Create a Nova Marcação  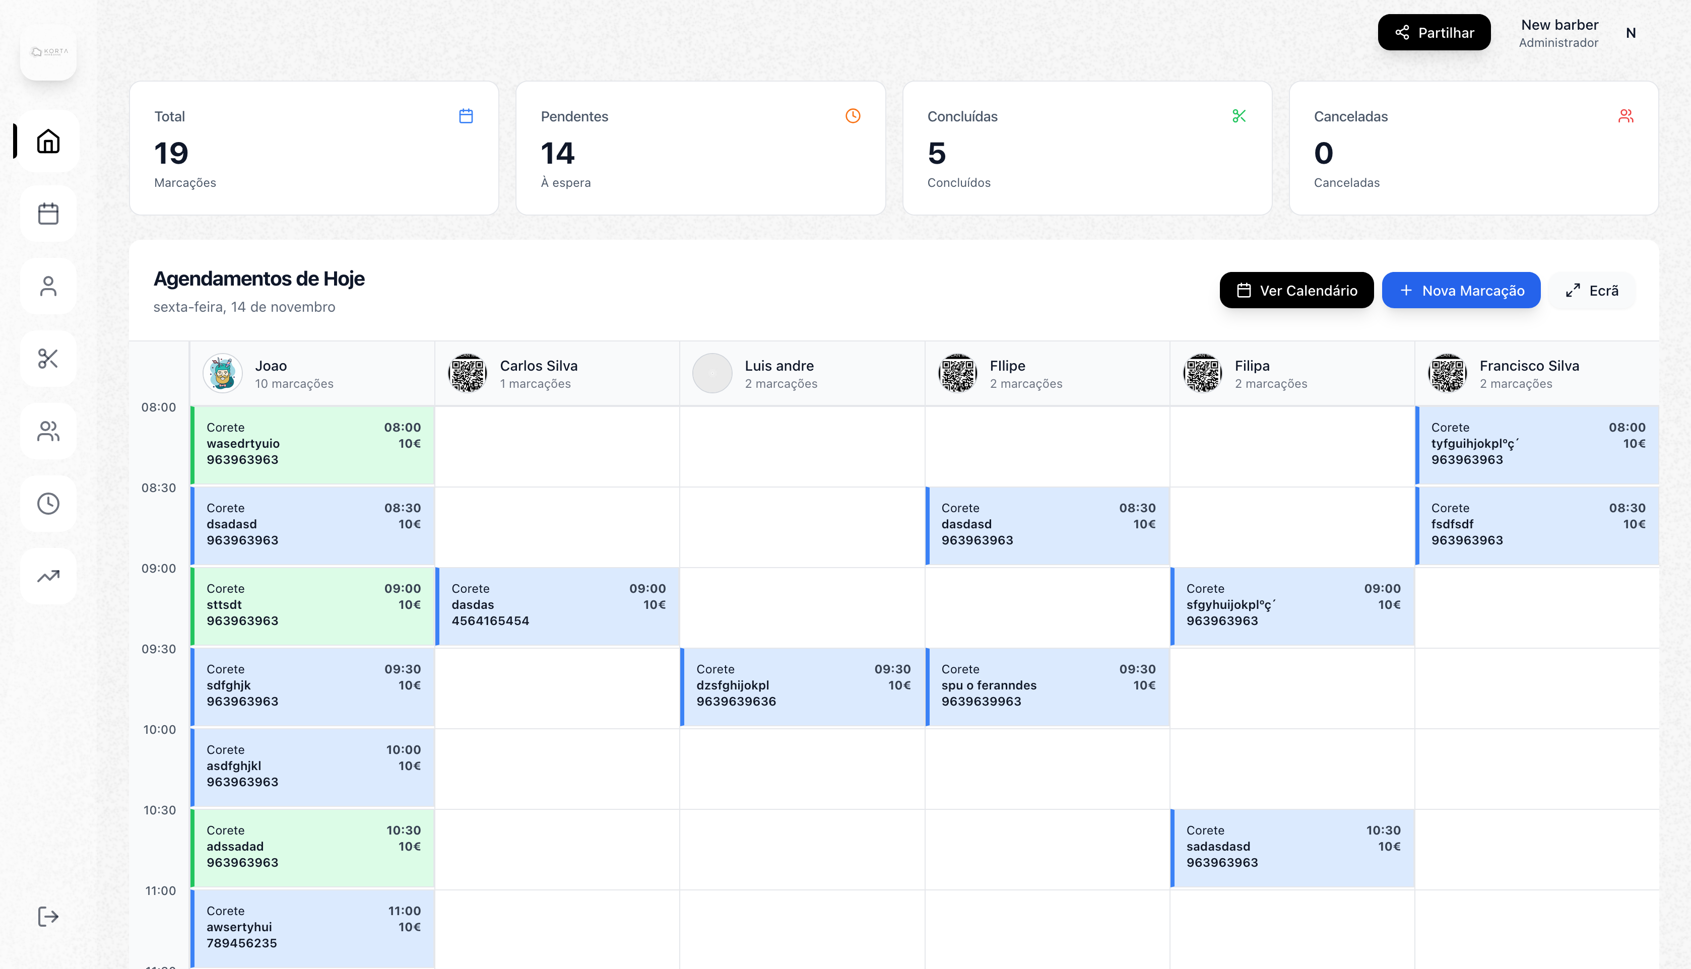click(x=1461, y=290)
